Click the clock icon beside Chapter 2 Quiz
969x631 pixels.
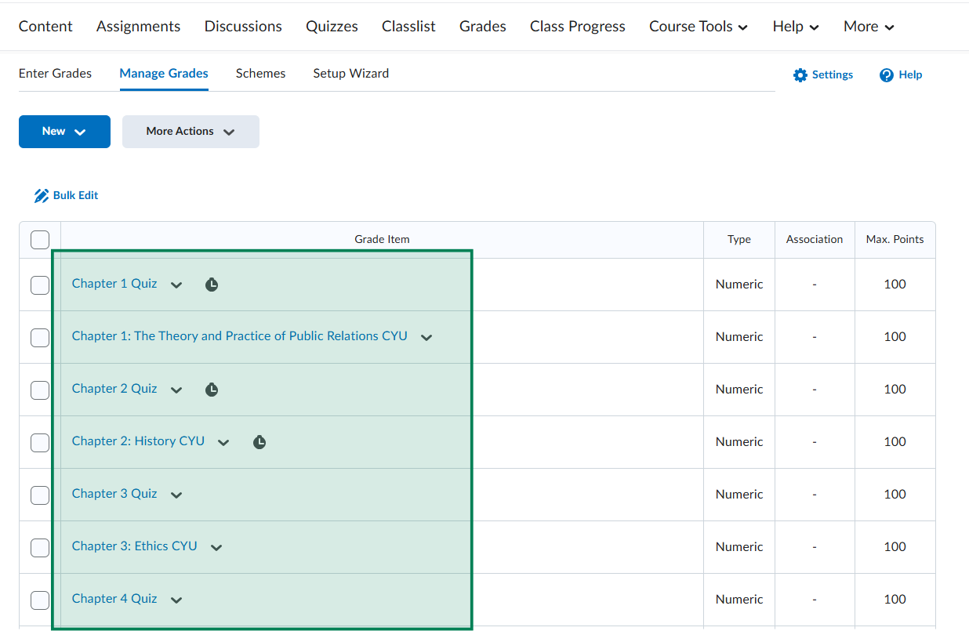point(212,390)
